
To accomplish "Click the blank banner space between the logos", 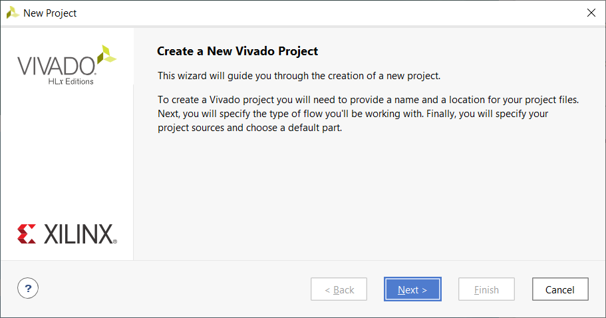I will click(x=67, y=154).
